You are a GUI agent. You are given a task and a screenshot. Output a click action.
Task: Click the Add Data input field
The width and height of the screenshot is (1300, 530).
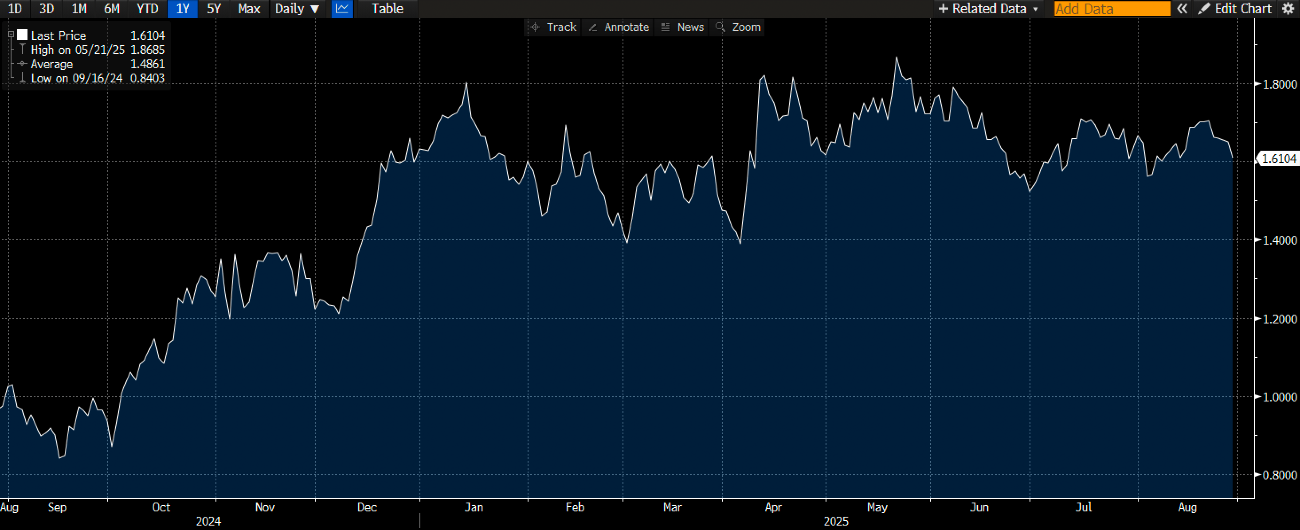[1112, 8]
